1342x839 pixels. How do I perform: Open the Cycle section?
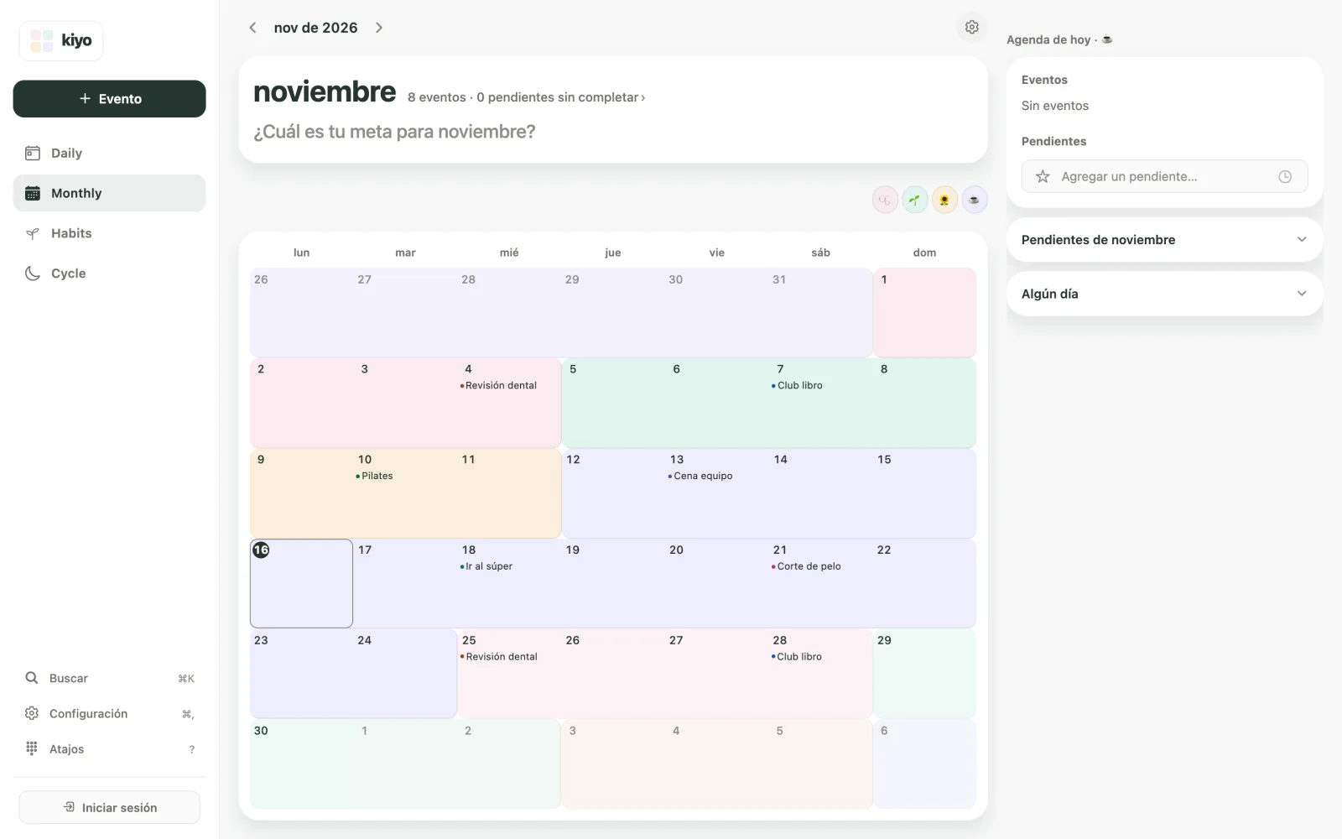(109, 274)
